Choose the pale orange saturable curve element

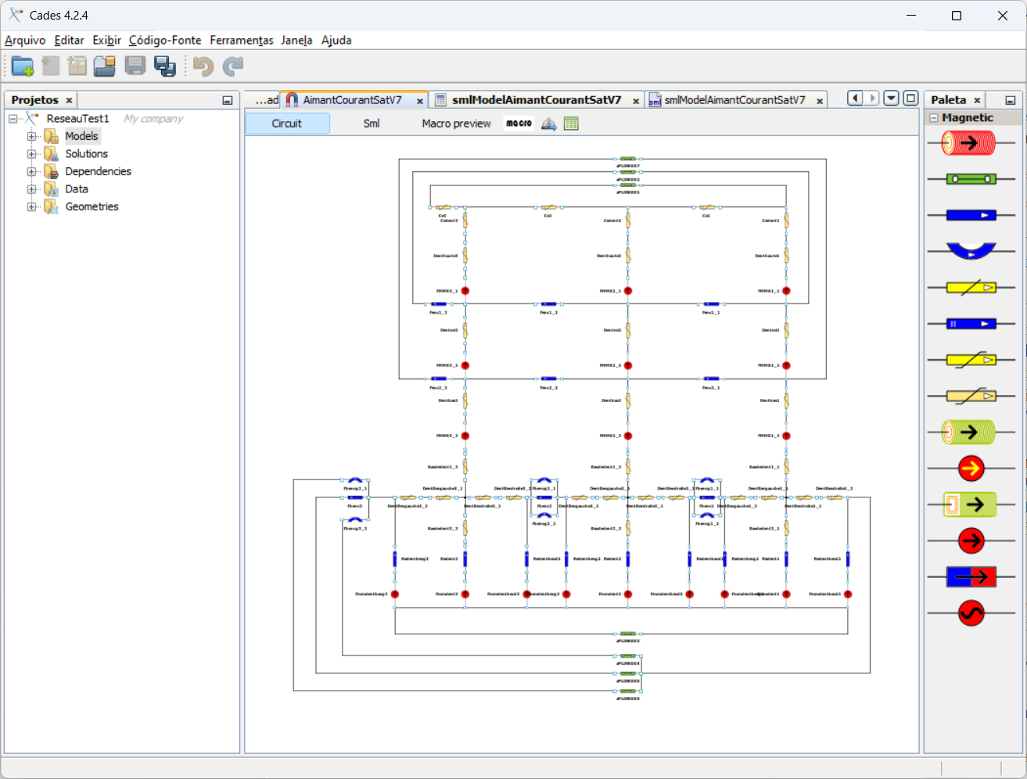[971, 396]
